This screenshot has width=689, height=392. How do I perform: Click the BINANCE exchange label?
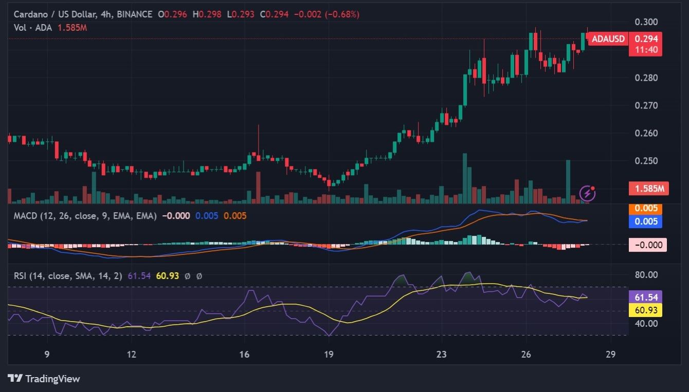pos(135,14)
